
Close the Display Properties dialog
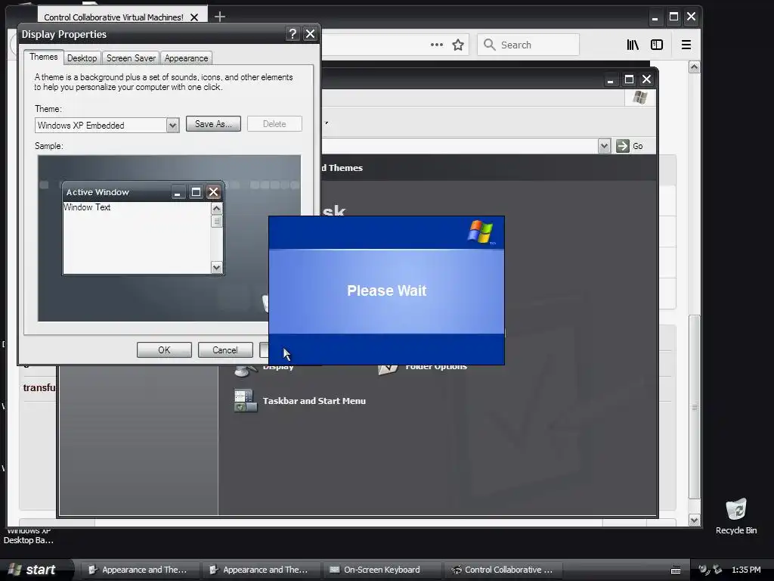(x=310, y=33)
